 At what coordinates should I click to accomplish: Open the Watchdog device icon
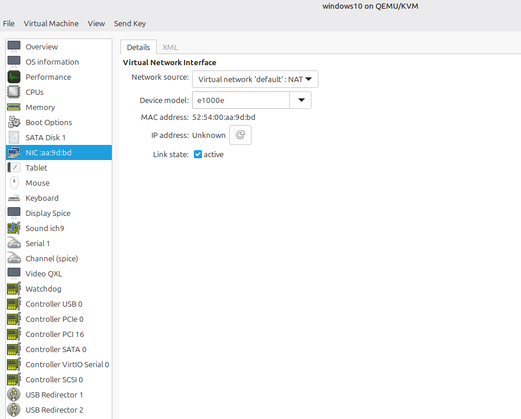click(13, 288)
